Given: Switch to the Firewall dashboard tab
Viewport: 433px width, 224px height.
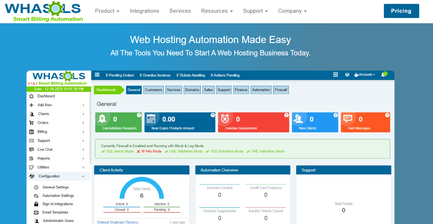Looking at the screenshot, I should (281, 90).
